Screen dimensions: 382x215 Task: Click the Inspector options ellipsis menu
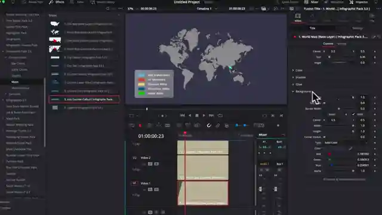(x=378, y=8)
